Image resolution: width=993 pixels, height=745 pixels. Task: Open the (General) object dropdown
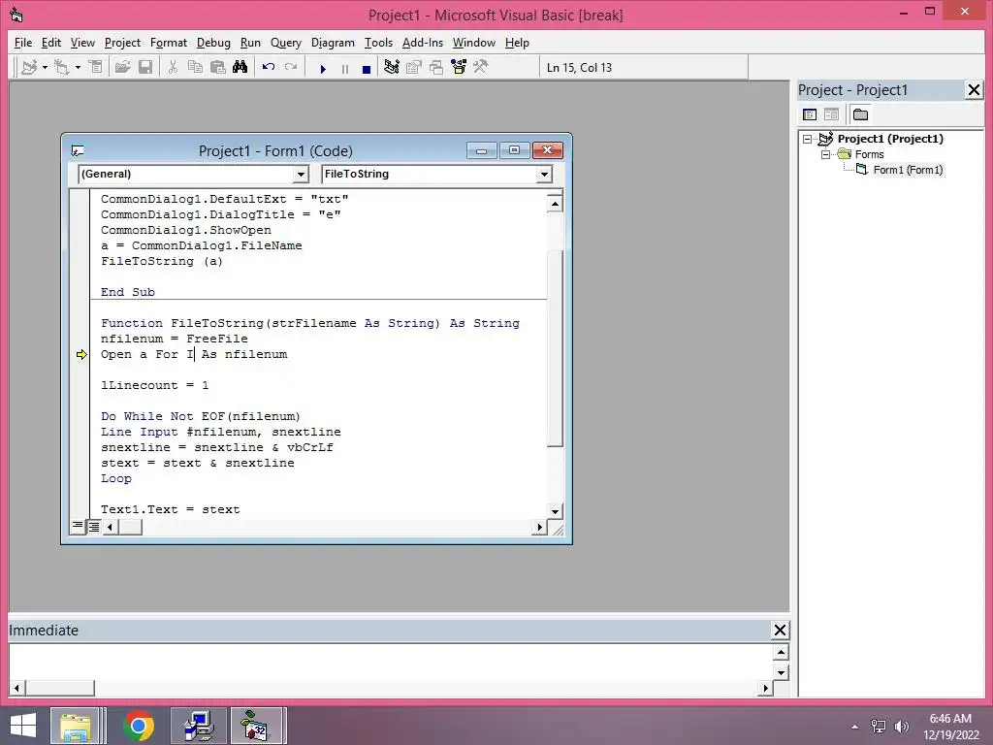pos(301,175)
